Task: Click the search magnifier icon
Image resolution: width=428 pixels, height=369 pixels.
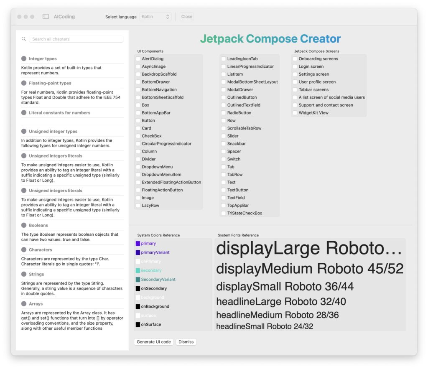Action: pos(24,39)
